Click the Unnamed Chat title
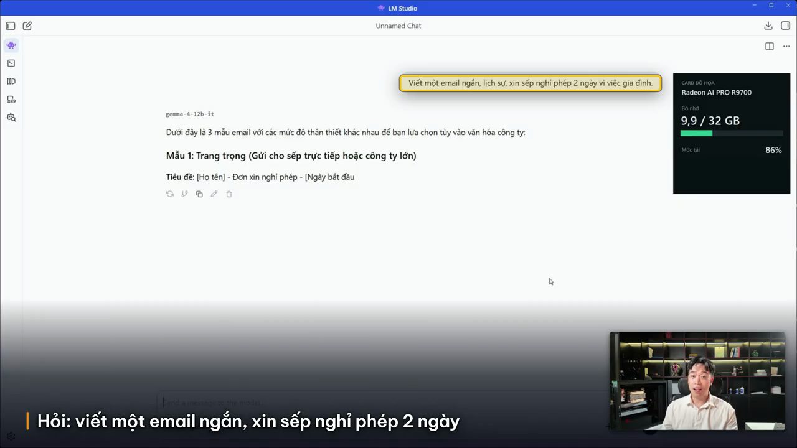 point(398,26)
